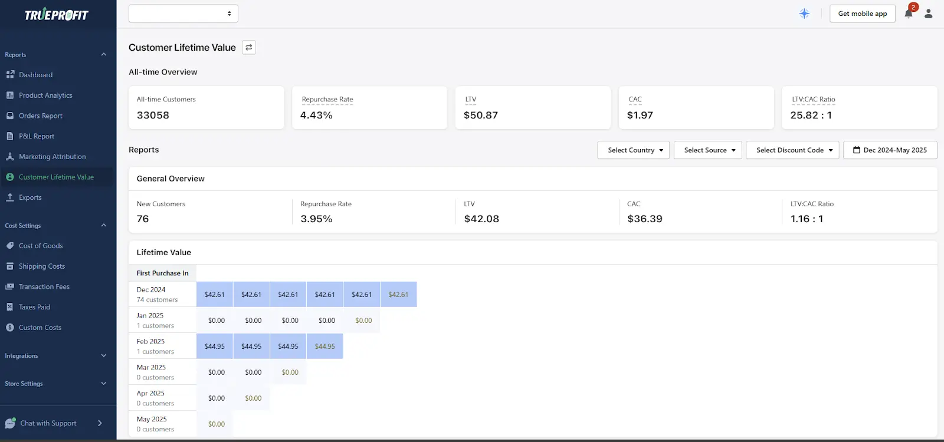Click the Dec 2024 cohort row label
Viewport: 944px width, 442px height.
(162, 294)
